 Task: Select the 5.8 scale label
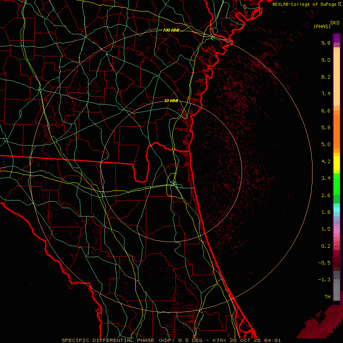[x=326, y=128]
